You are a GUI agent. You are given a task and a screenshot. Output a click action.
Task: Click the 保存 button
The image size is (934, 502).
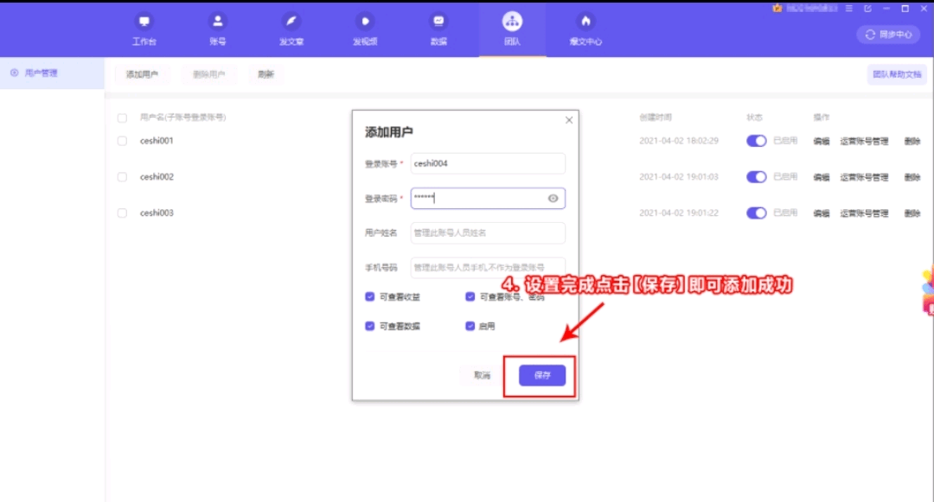tap(542, 376)
